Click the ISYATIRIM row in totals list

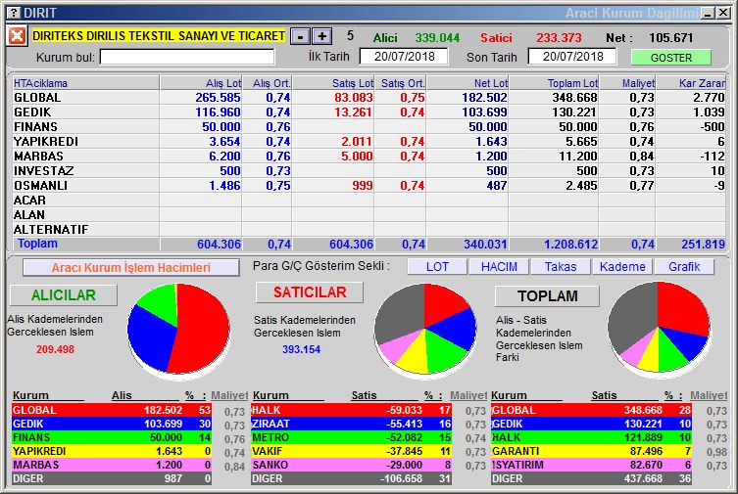coord(591,465)
